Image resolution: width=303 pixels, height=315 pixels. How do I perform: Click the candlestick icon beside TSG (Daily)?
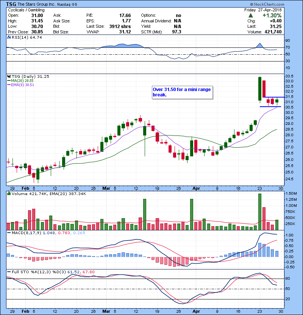[9, 76]
